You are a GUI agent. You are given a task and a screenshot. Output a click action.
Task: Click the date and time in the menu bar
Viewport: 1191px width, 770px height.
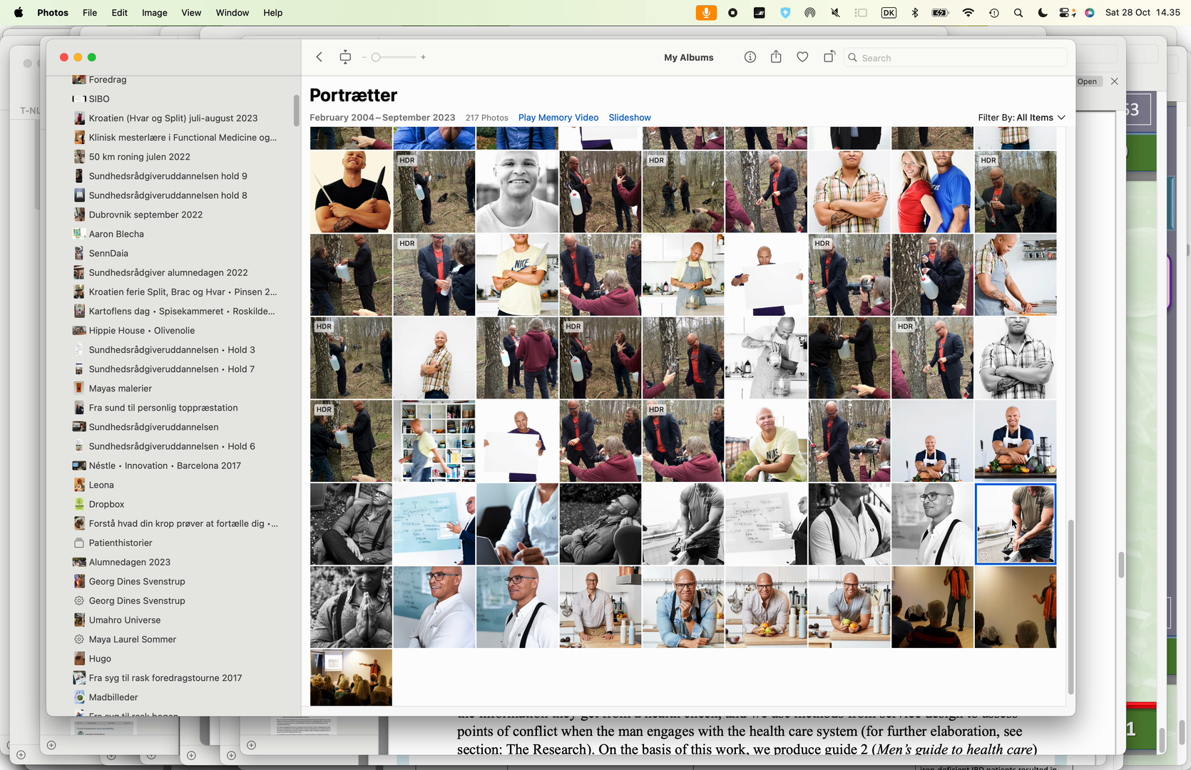[x=1143, y=13]
